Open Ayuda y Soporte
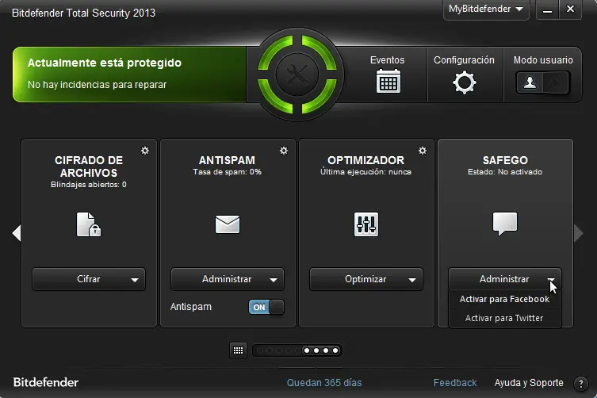Screen dimensions: 597x398 point(529,383)
